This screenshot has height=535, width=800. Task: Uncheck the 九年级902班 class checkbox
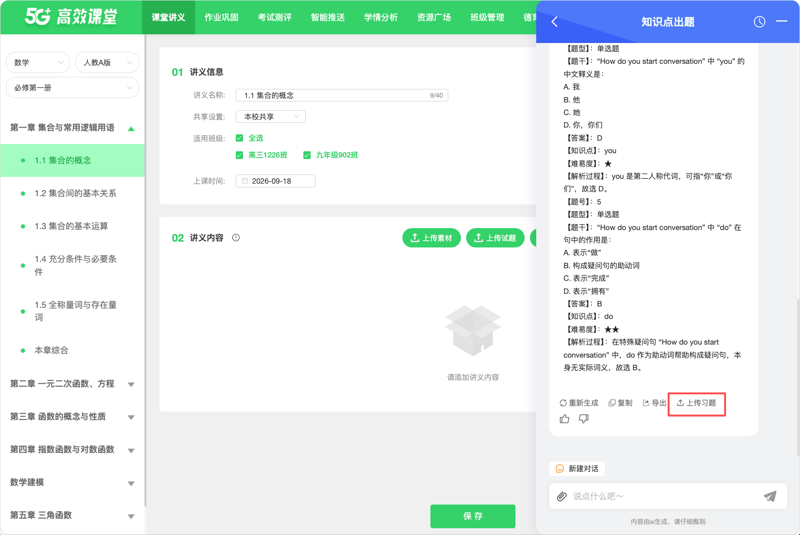307,155
